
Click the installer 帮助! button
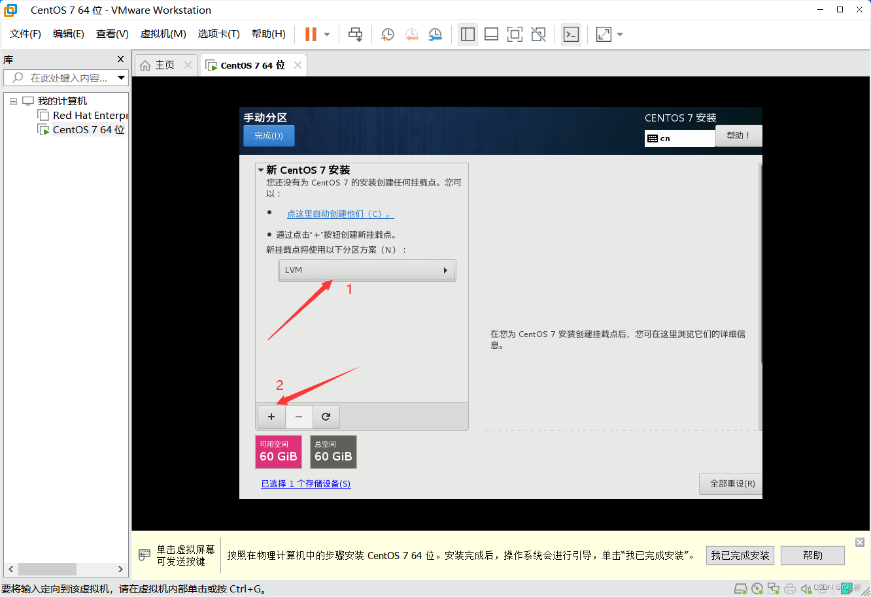pyautogui.click(x=739, y=136)
